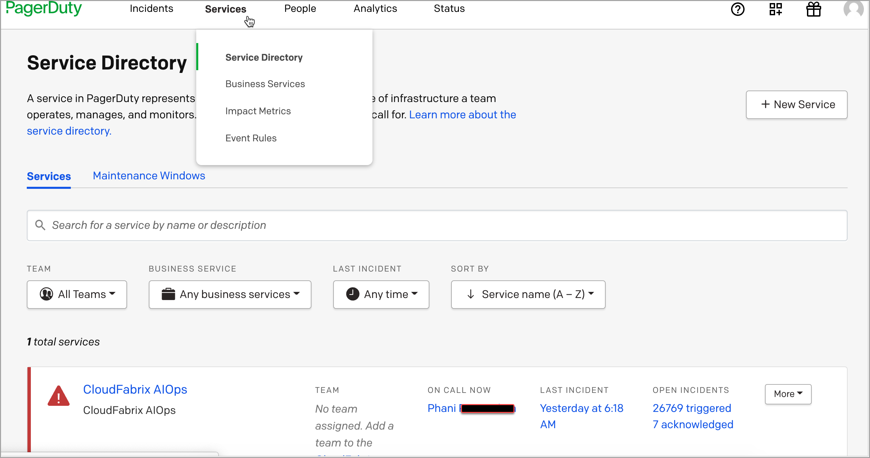Open the CloudFabrix AIOps service link
This screenshot has width=870, height=458.
135,390
